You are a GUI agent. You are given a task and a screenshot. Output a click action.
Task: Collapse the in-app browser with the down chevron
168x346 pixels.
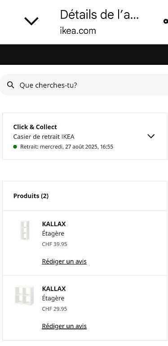pos(31,21)
